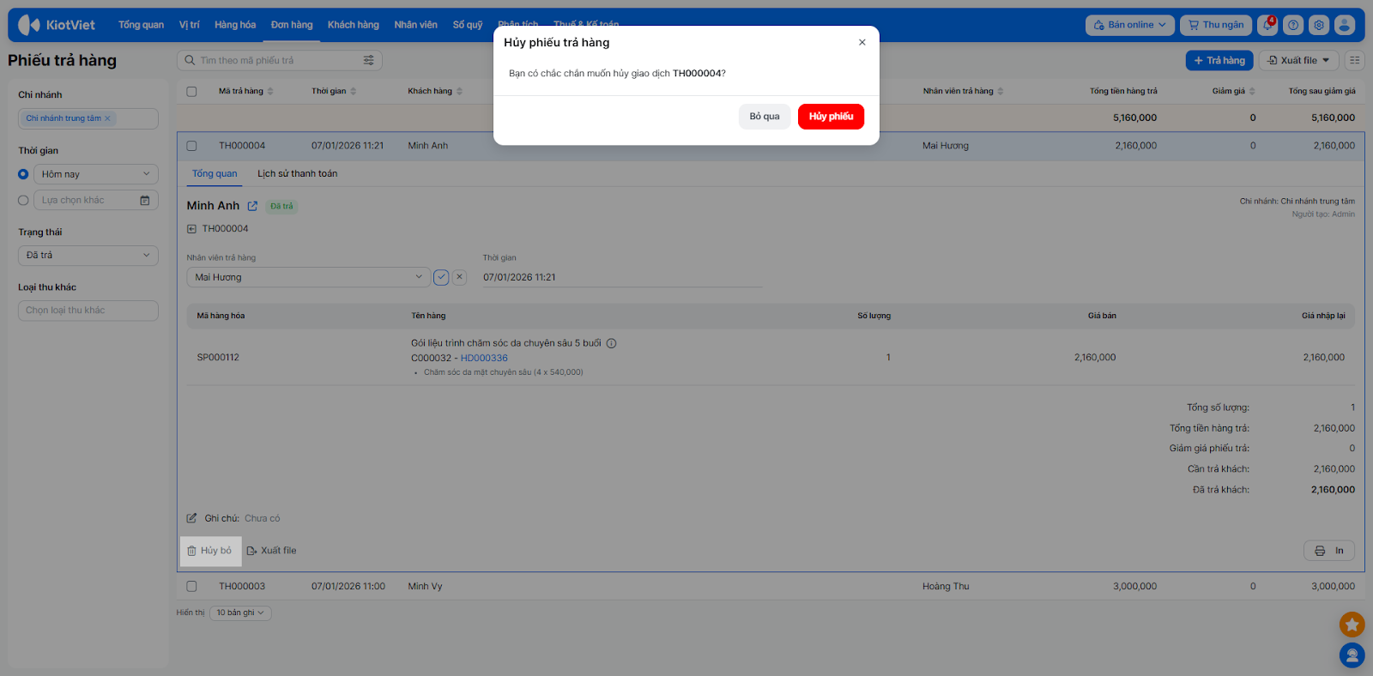Open the support chat floating button
Image resolution: width=1373 pixels, height=676 pixels.
point(1352,655)
